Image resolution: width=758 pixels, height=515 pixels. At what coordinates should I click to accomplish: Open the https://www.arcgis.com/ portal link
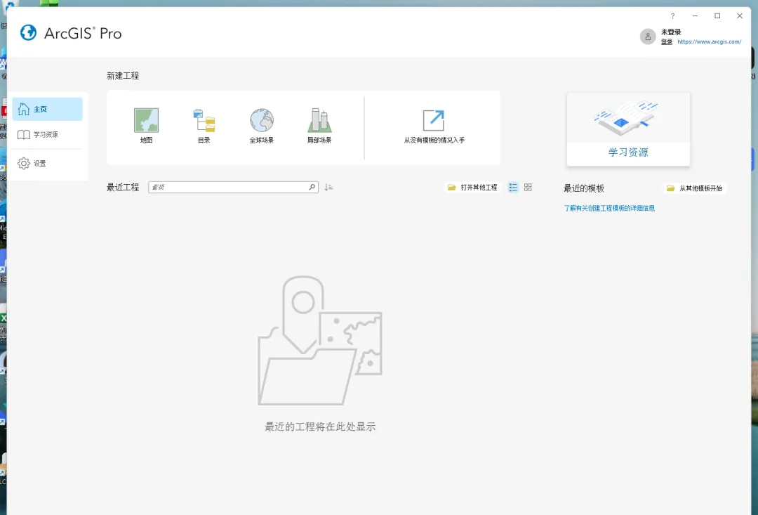pos(709,41)
